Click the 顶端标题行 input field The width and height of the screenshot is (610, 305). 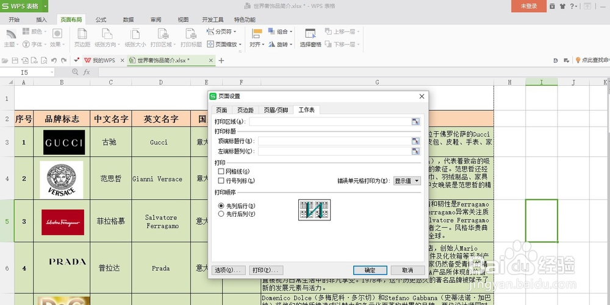(x=334, y=141)
